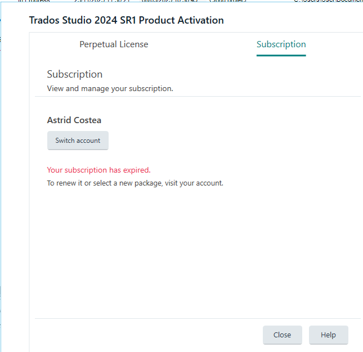Click the background 'In Progress' status cell
The height and width of the screenshot is (352, 363).
click(35, 2)
